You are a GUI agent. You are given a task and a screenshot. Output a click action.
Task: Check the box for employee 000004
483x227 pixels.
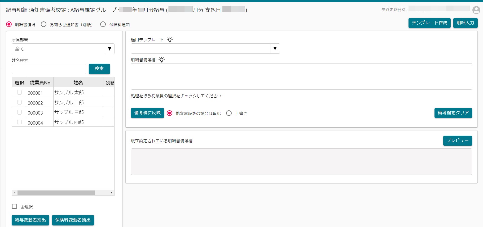coord(19,122)
